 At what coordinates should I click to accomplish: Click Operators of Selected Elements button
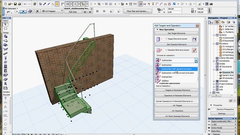point(176,96)
